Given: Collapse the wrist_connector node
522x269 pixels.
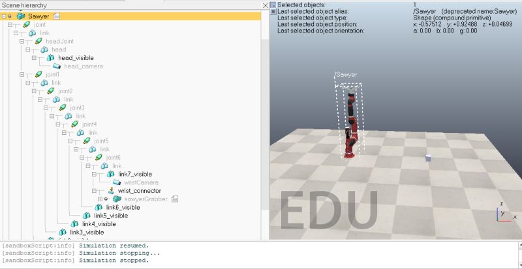Looking at the screenshot, I should click(x=94, y=191).
